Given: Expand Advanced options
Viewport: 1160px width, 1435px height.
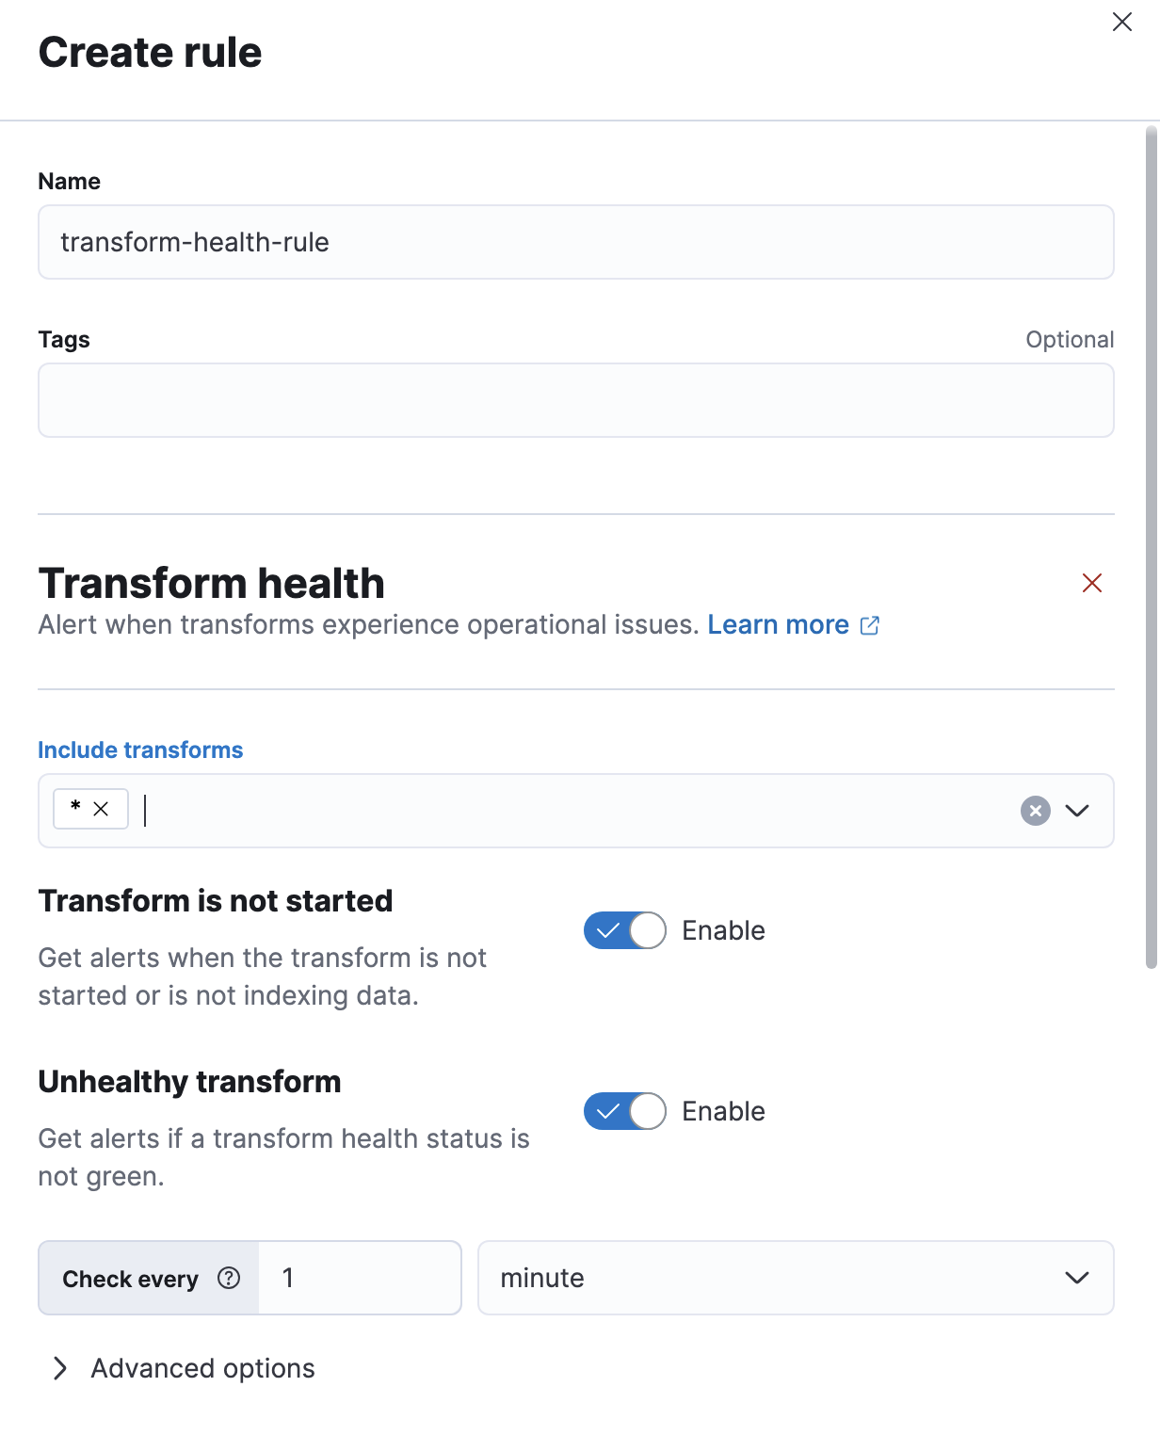Looking at the screenshot, I should point(202,1367).
